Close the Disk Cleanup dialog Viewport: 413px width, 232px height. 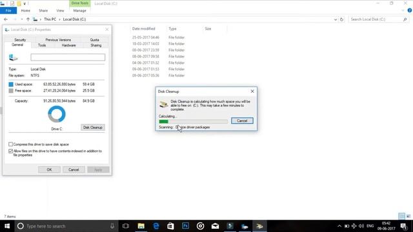[252, 92]
